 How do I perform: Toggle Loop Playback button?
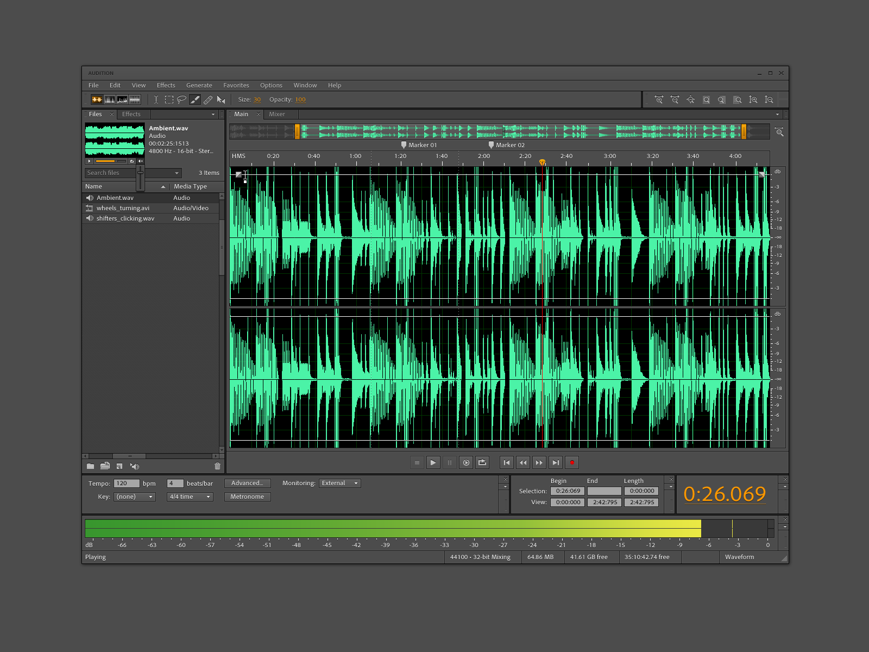coord(482,463)
